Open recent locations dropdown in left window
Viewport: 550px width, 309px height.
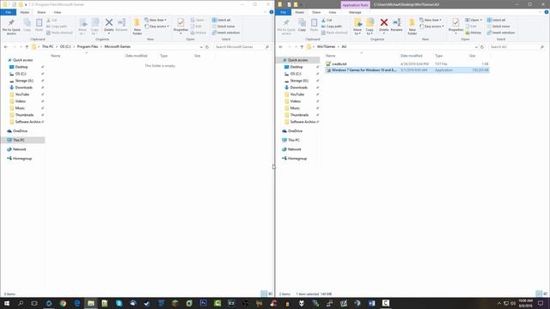(21, 46)
